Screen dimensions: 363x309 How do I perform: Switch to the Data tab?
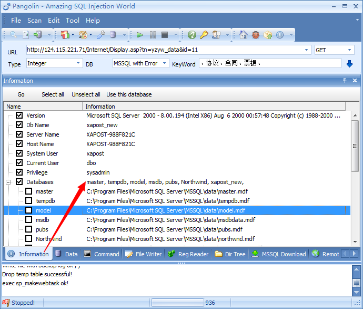coord(67,254)
